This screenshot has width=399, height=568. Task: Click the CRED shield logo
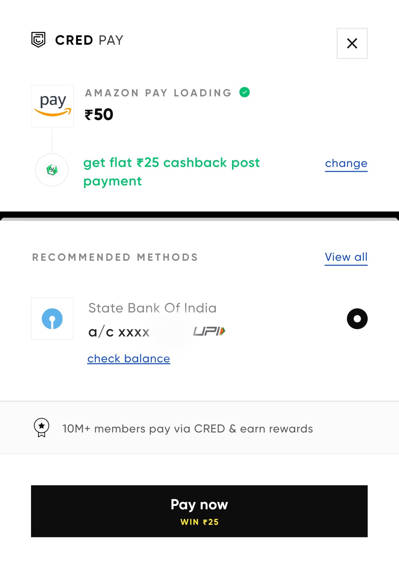tap(38, 40)
